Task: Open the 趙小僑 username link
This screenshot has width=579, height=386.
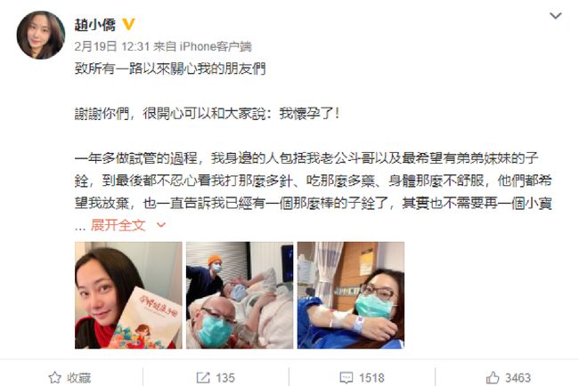Action: 95,25
